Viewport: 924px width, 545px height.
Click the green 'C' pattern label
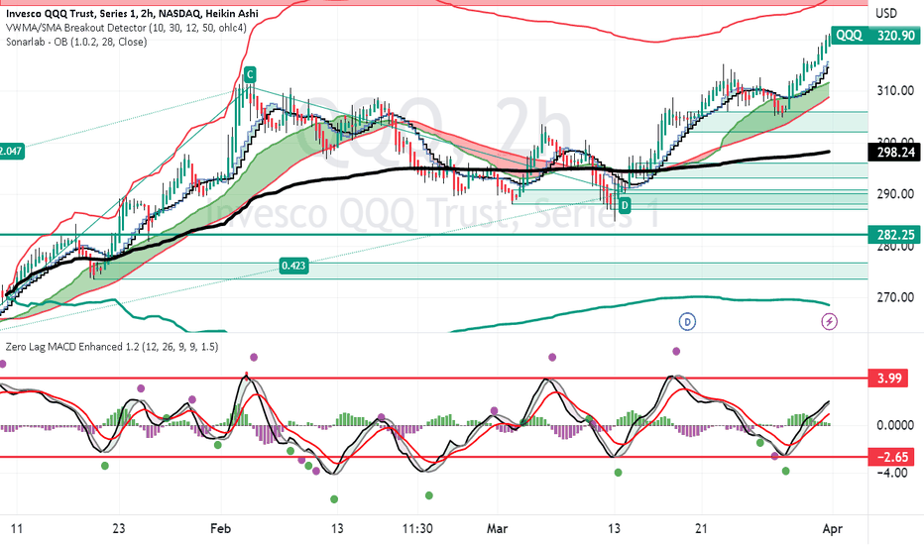(x=250, y=75)
